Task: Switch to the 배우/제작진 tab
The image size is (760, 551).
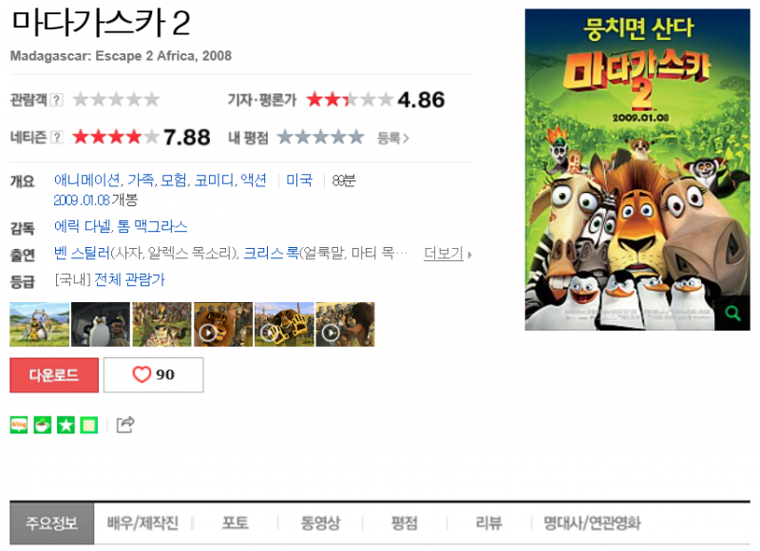Action: coord(142,522)
